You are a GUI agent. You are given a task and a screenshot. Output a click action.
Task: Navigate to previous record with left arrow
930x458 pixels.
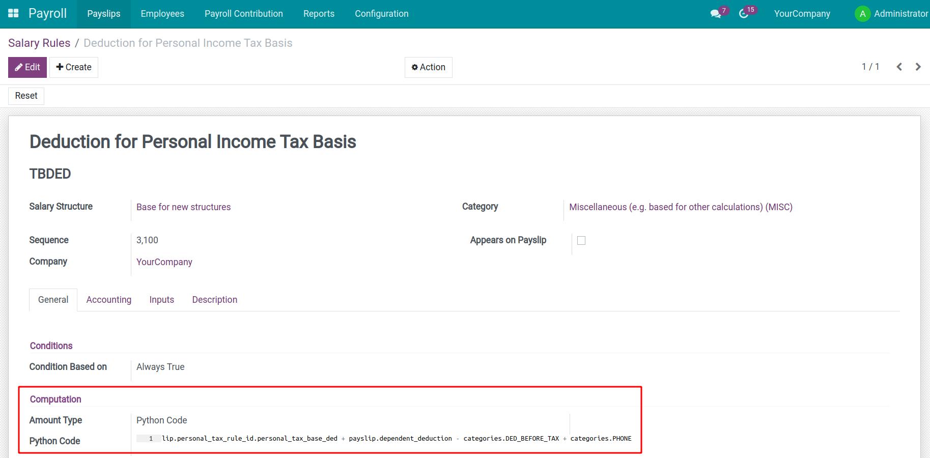coord(899,67)
